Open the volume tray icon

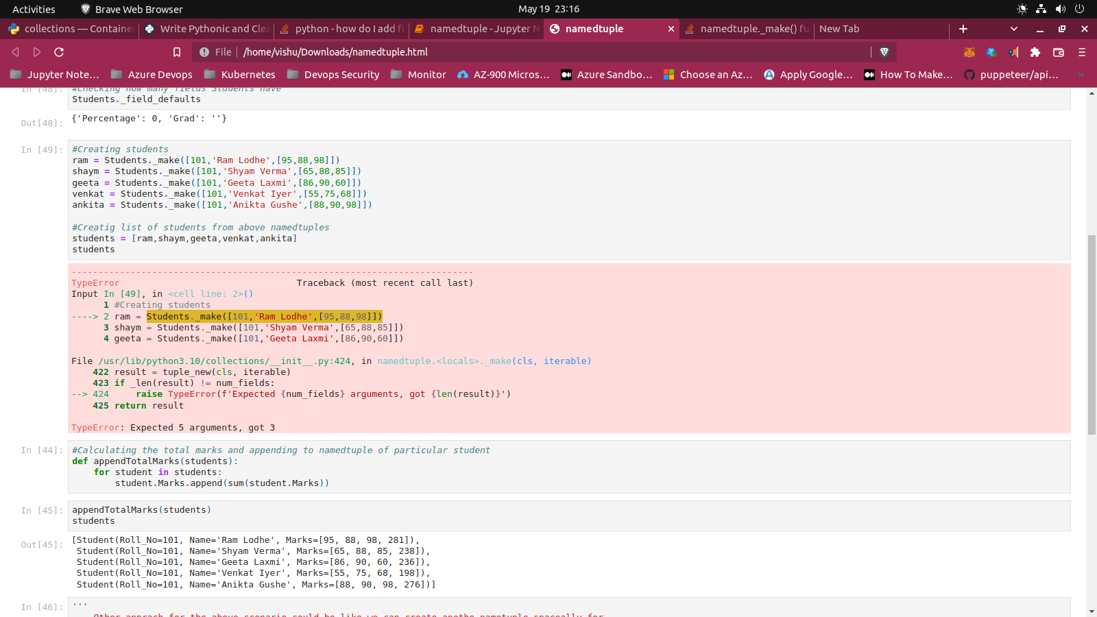[1060, 9]
